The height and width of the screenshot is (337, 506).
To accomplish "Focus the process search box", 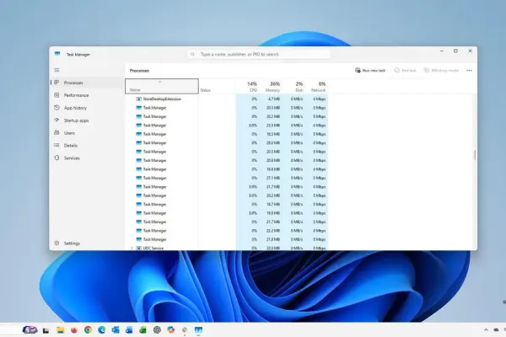I will coord(259,54).
